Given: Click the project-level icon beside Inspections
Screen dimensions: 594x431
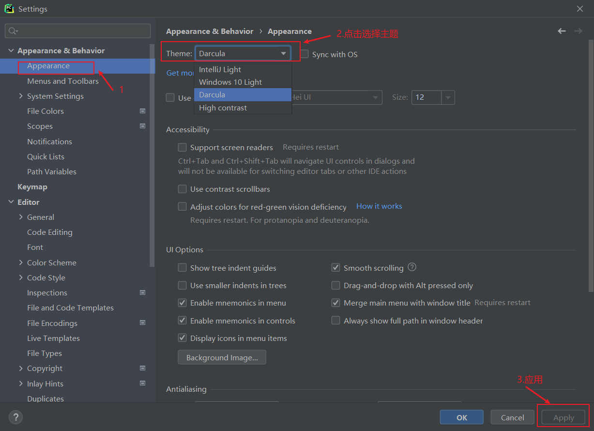Looking at the screenshot, I should pos(142,292).
